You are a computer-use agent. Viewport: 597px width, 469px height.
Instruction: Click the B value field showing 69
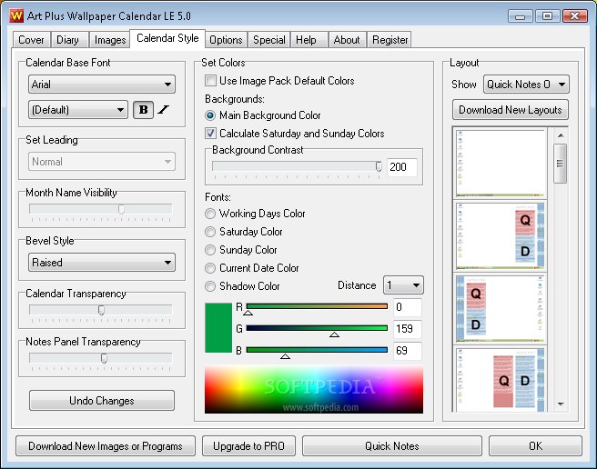pyautogui.click(x=408, y=350)
